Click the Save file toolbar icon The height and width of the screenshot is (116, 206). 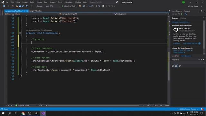click(20, 6)
